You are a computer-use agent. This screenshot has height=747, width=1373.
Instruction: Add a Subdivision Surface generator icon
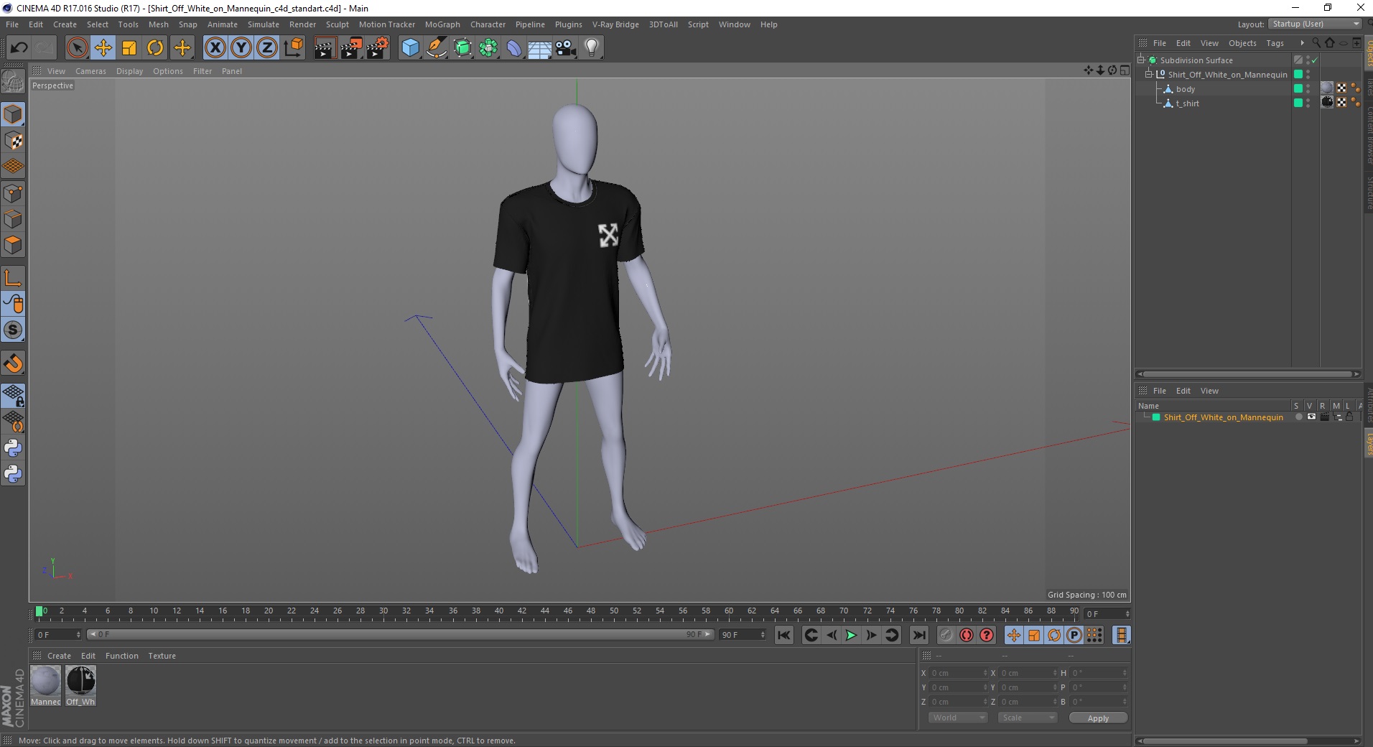(x=463, y=48)
